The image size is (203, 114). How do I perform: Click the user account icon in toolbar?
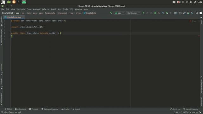[201, 13]
